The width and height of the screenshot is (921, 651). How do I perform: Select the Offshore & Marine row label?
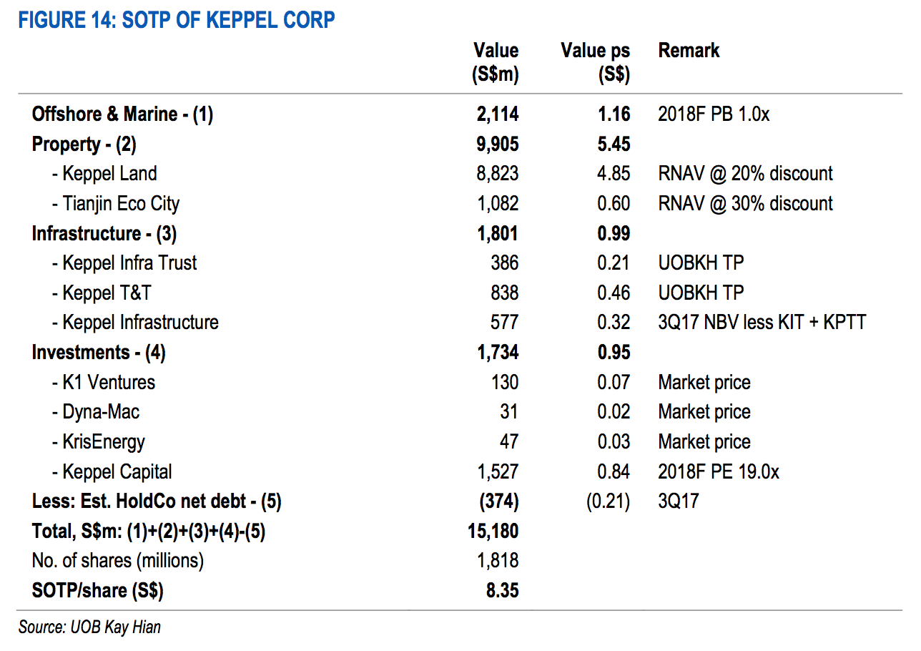click(122, 114)
